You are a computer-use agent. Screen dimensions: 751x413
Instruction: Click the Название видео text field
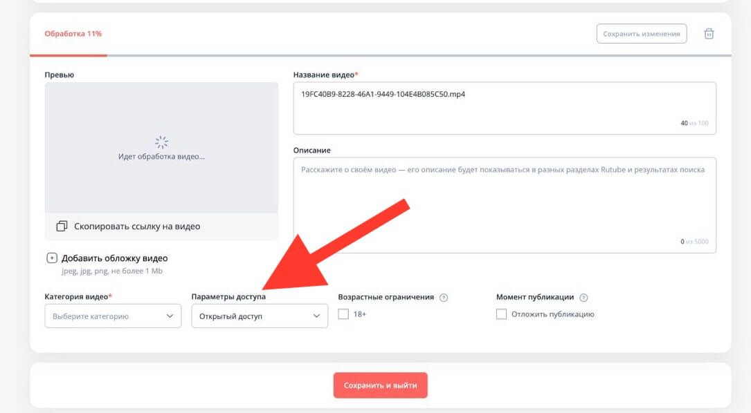[x=505, y=108]
